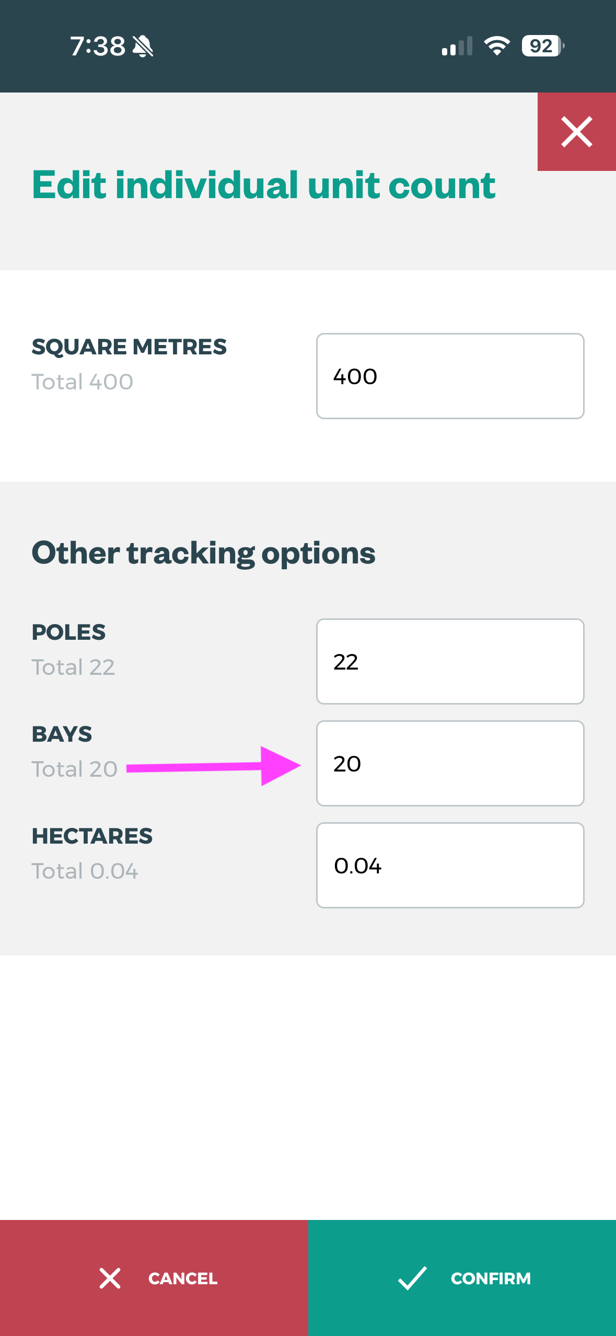Tap the Confirm checkmark icon
Screen dimensions: 616x1336
tap(412, 1278)
